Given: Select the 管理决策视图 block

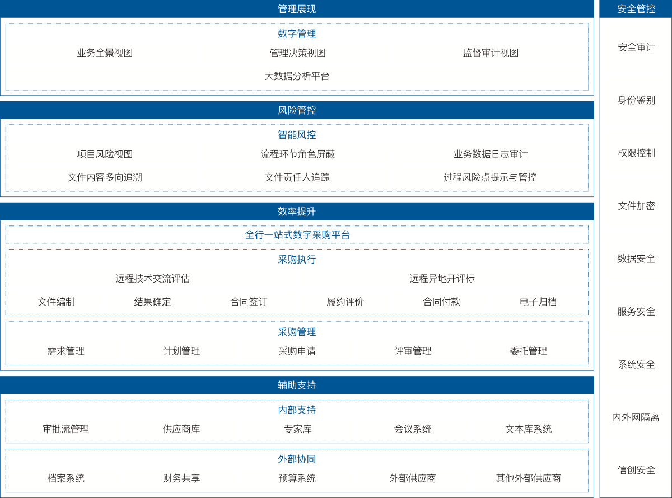Looking at the screenshot, I should click(297, 53).
